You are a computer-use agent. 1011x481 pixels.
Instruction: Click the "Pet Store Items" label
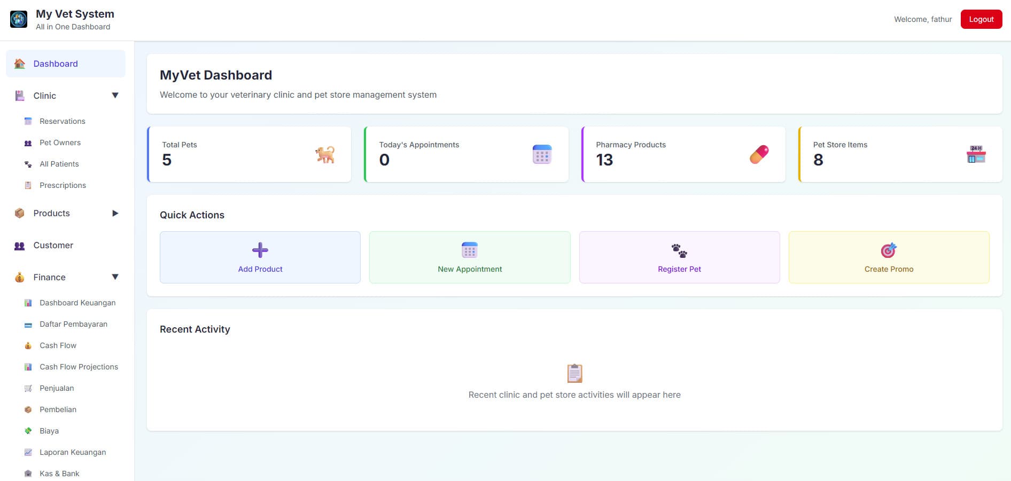coord(840,145)
